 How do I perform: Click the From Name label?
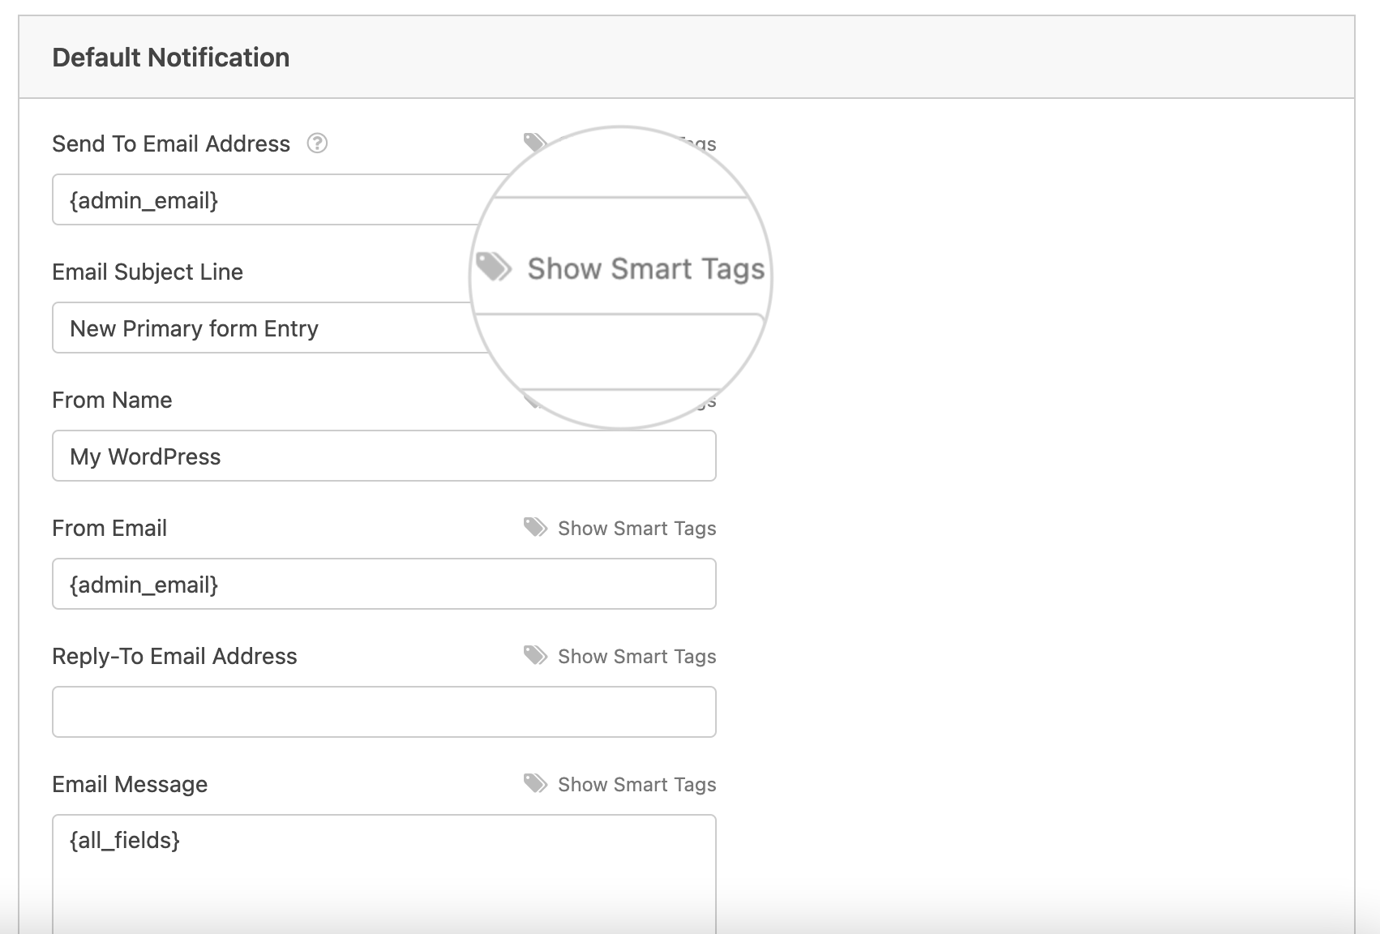pos(112,400)
